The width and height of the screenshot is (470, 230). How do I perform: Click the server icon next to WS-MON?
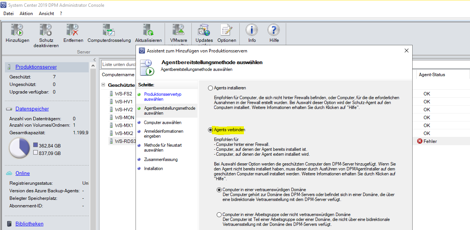pyautogui.click(x=111, y=117)
